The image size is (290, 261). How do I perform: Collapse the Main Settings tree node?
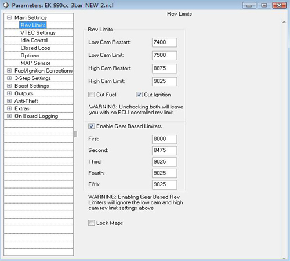click(x=9, y=17)
